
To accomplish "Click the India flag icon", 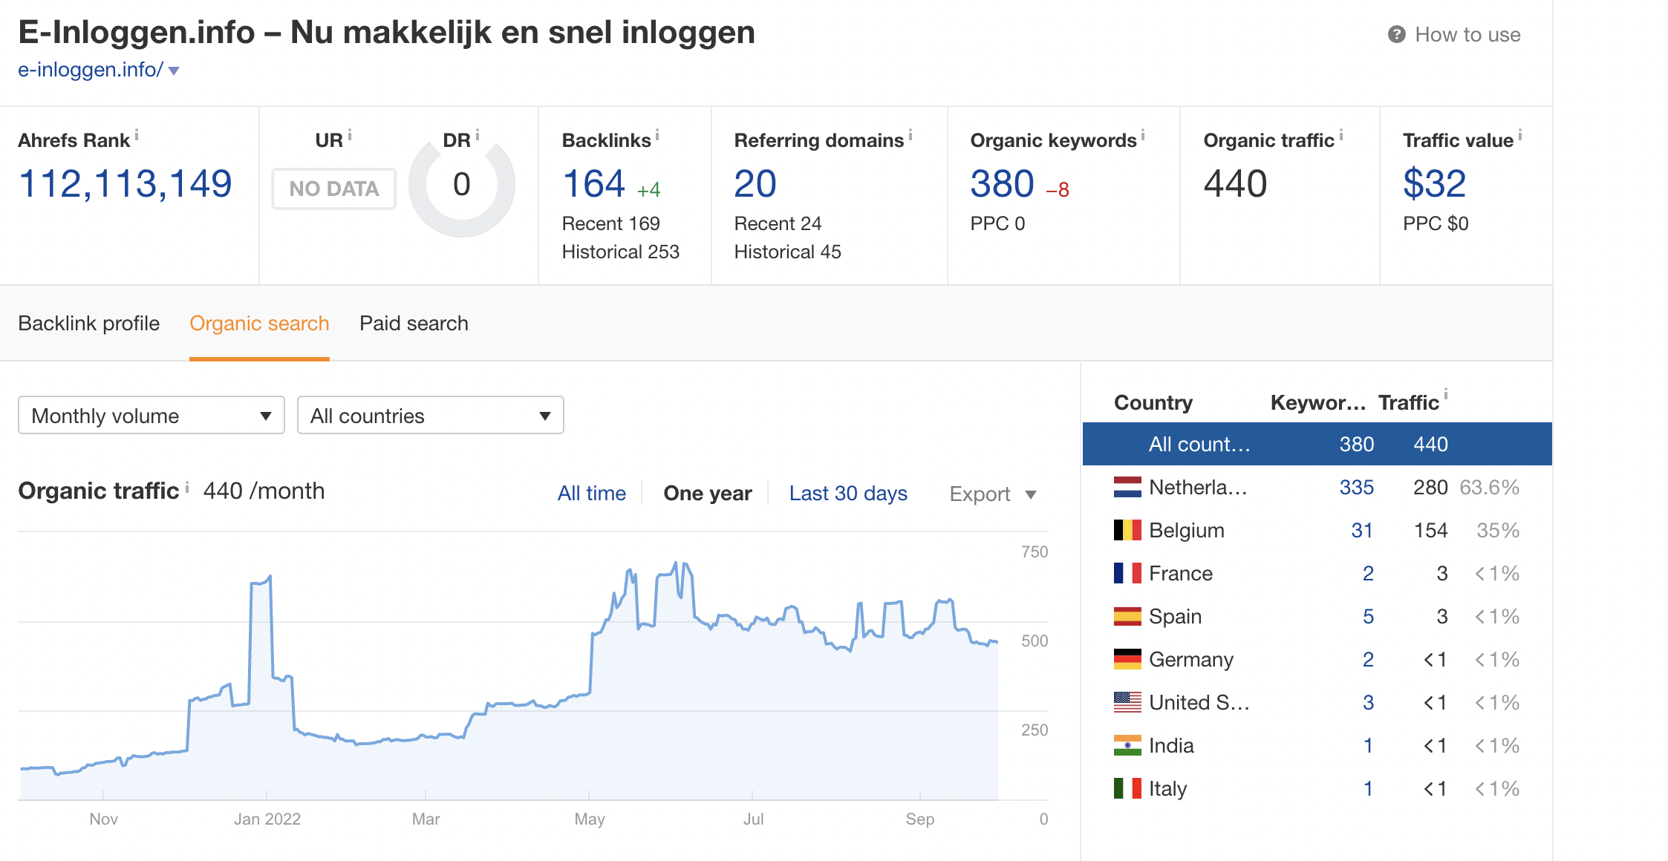I will (1127, 745).
